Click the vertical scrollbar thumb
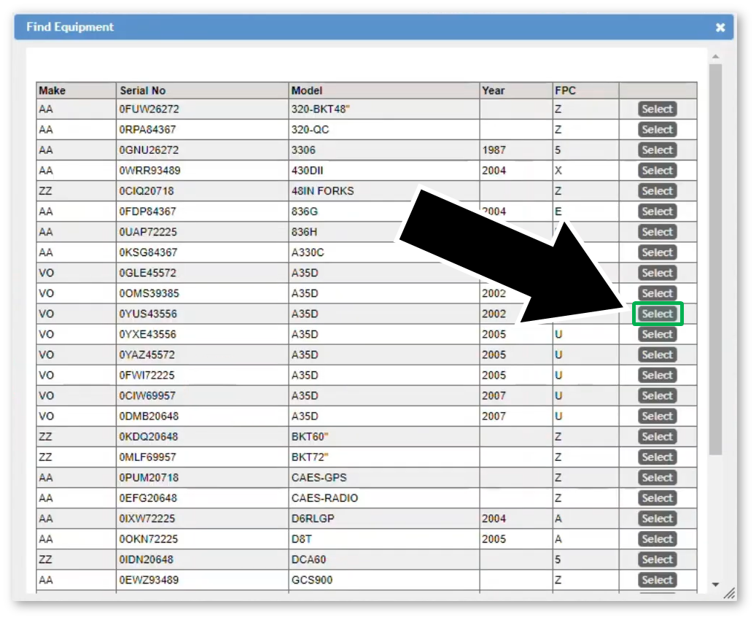Image resolution: width=756 pixels, height=620 pixels. click(715, 259)
